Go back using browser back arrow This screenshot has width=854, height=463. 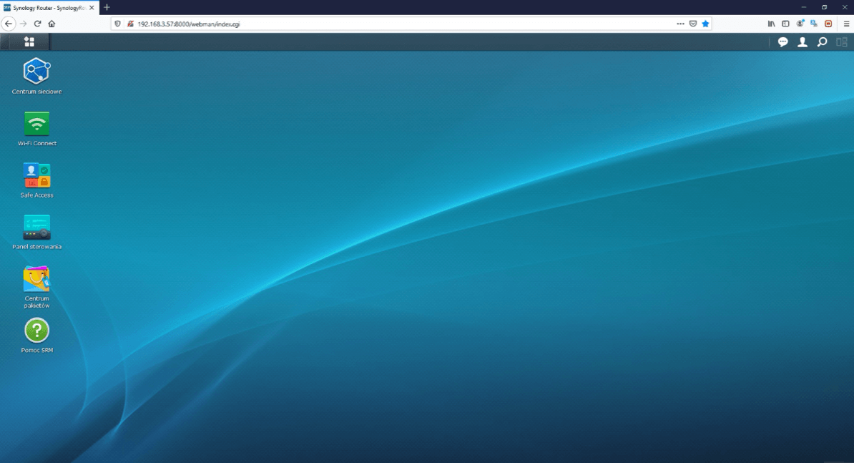(9, 24)
